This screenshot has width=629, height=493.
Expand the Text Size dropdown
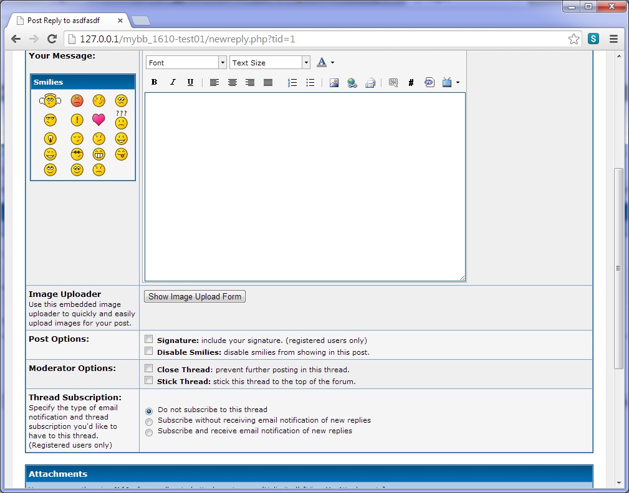269,62
